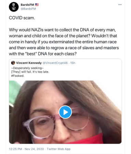131x154 pixels.
Task: Open the 12:25 PM tweet timestamp
Action: tap(15, 149)
